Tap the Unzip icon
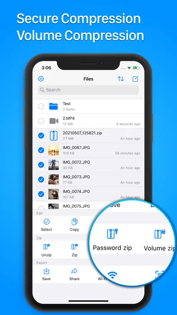This screenshot has width=177, height=315. point(47,247)
